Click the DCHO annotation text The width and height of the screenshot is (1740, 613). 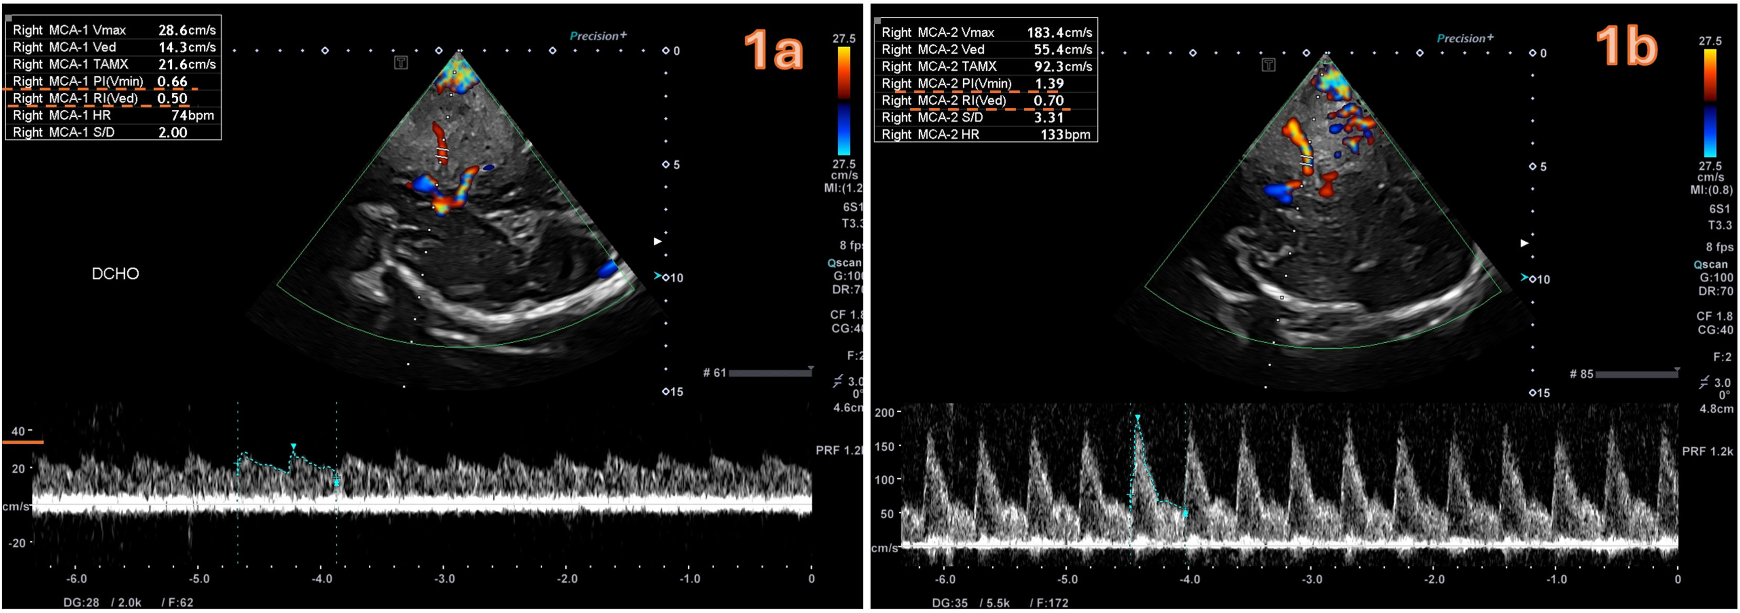coord(115,273)
